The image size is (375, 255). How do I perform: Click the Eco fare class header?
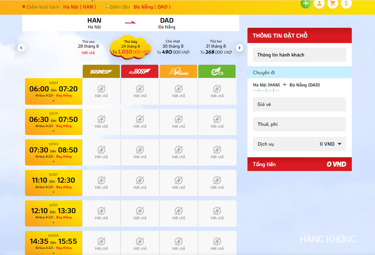click(217, 71)
